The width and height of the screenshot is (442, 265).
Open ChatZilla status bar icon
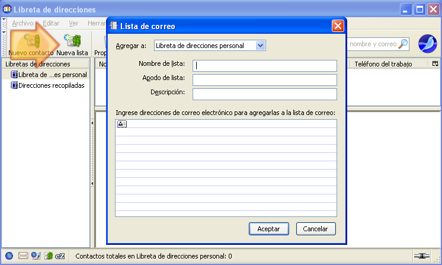point(60,256)
